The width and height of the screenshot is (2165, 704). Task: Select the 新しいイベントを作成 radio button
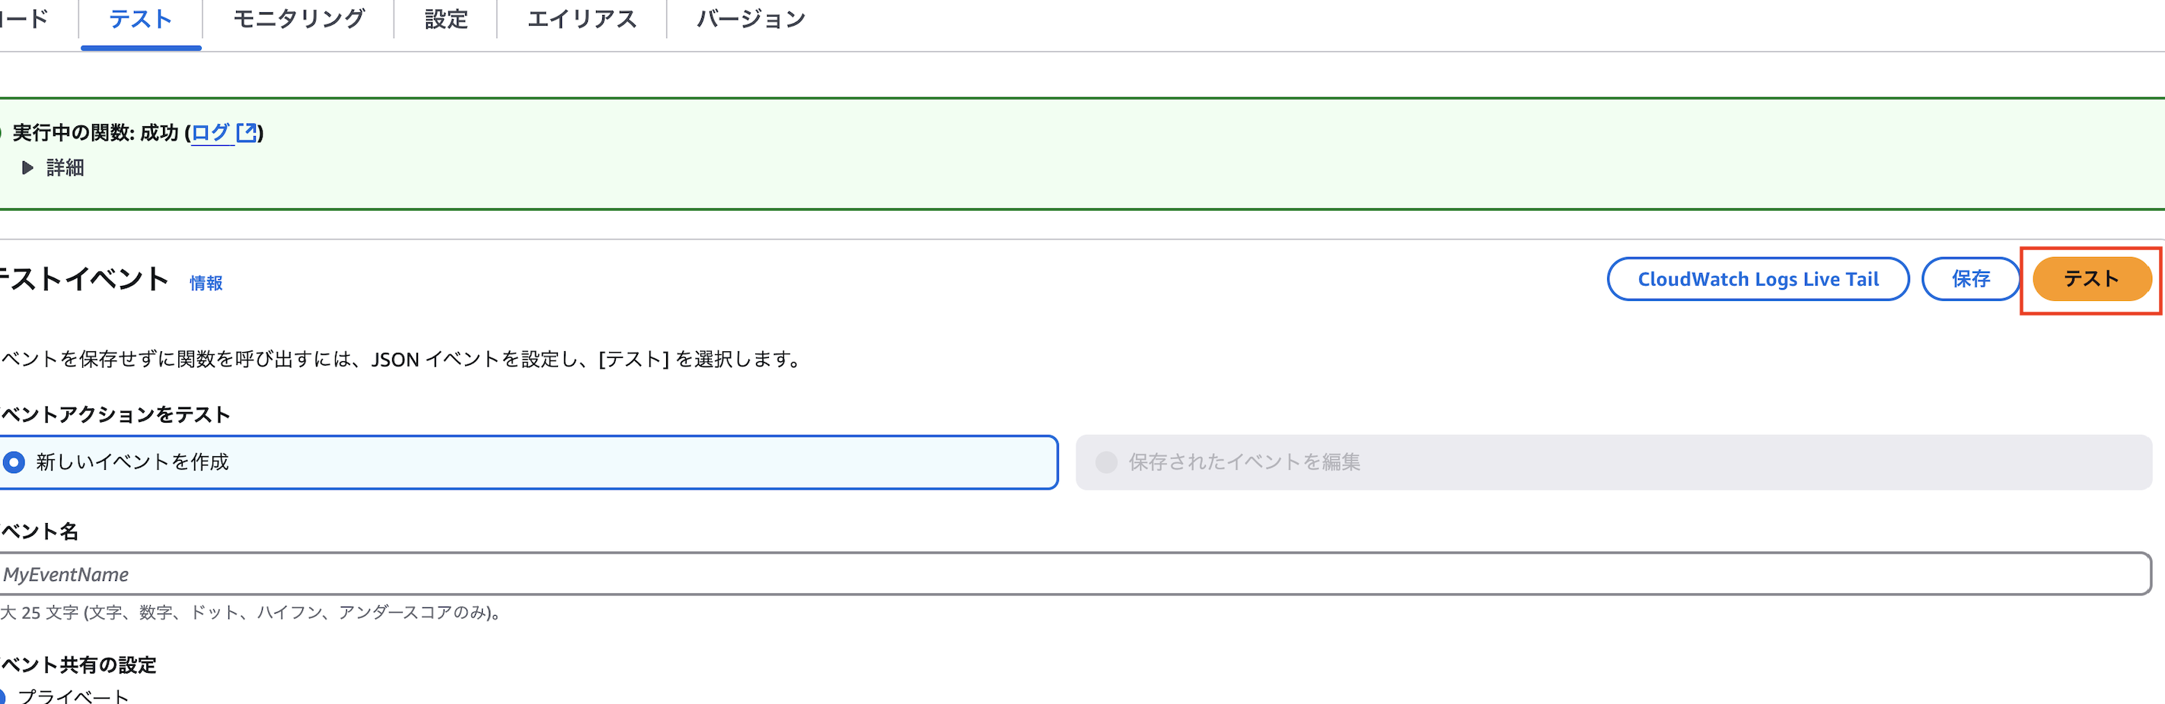[14, 461]
